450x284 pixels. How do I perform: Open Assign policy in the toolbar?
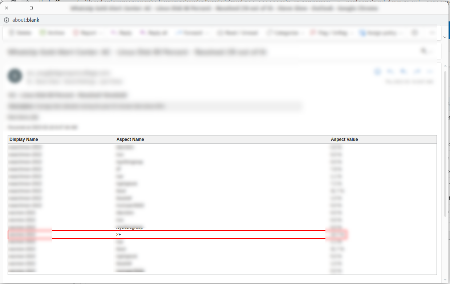click(x=382, y=33)
